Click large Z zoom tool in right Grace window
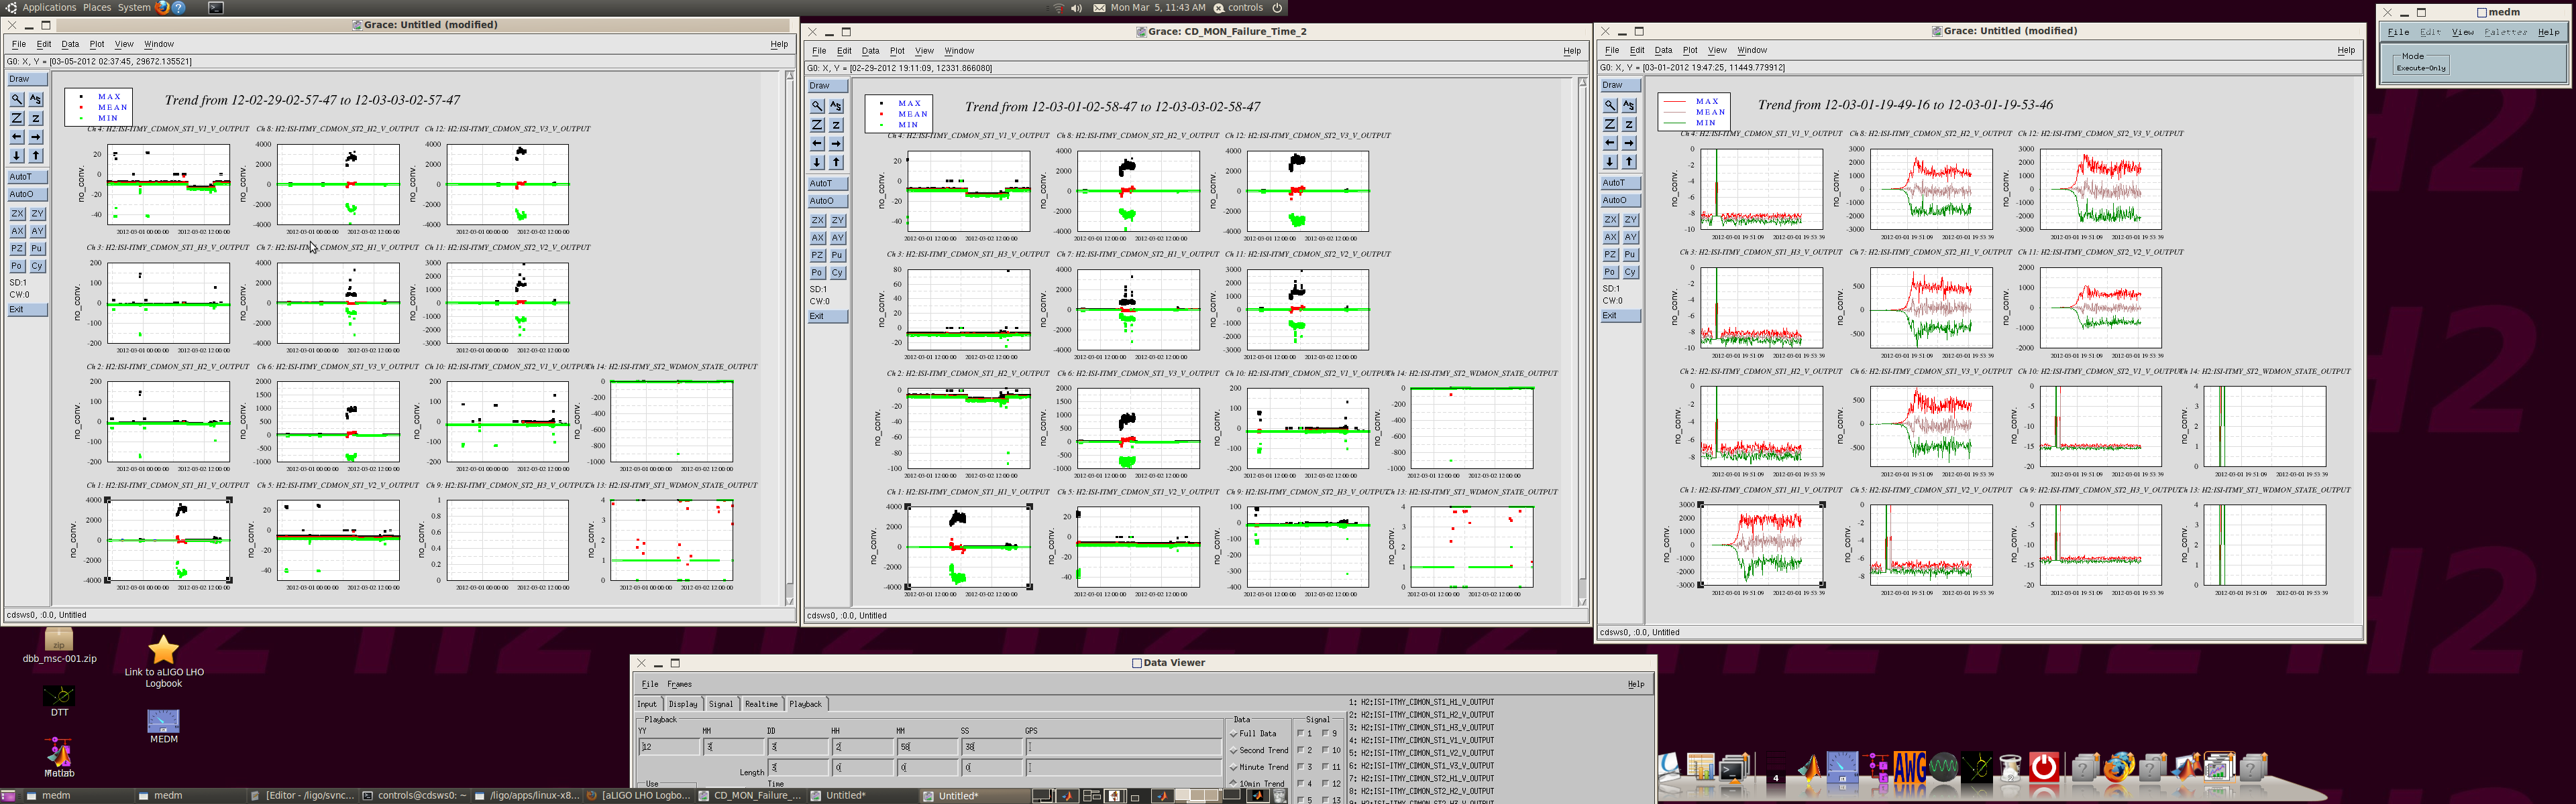The height and width of the screenshot is (804, 2576). 1610,124
